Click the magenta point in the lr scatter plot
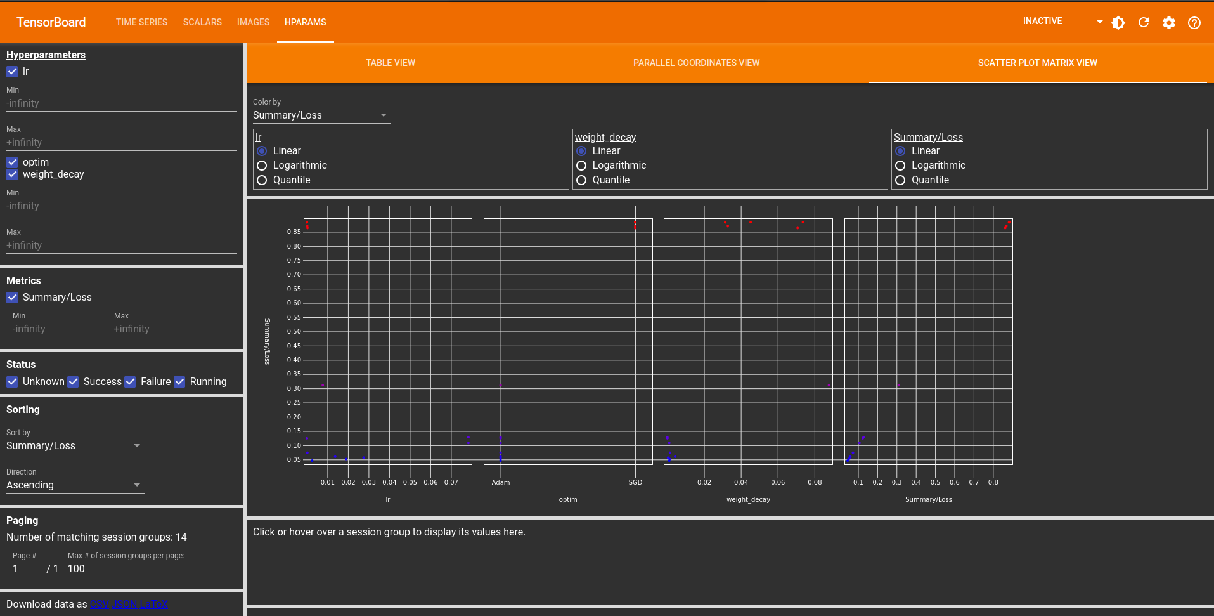Screen dimensions: 1214x616 (x=323, y=385)
